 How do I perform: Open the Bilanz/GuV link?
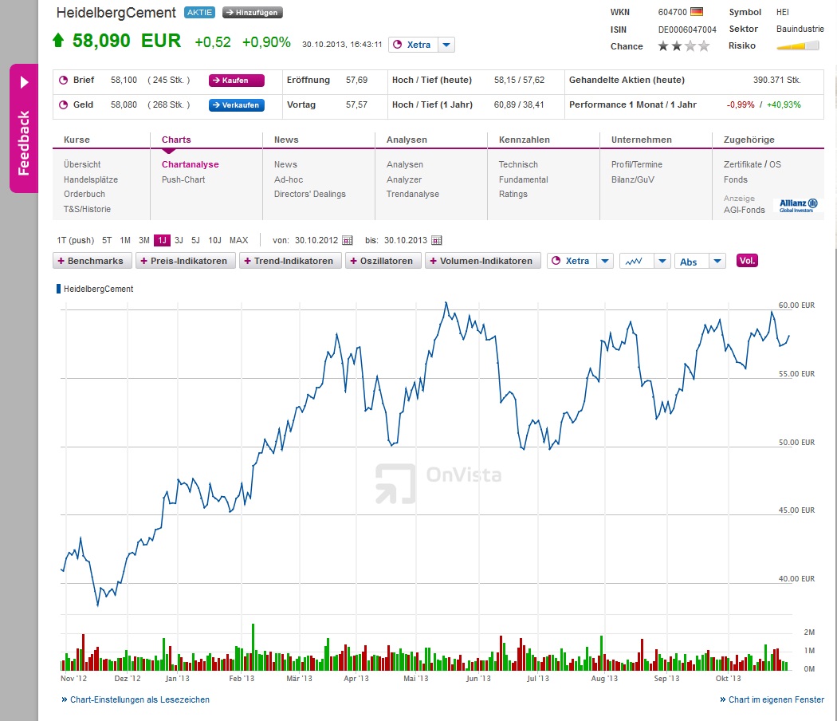point(633,179)
